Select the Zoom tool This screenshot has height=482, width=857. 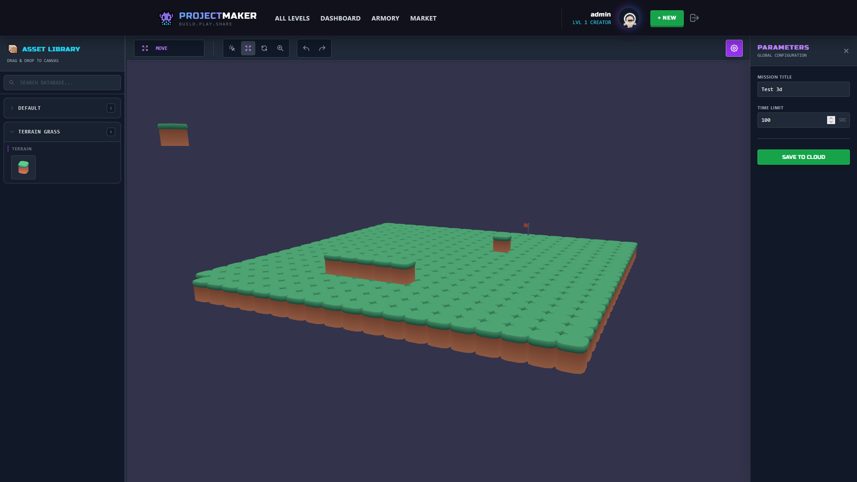(280, 48)
